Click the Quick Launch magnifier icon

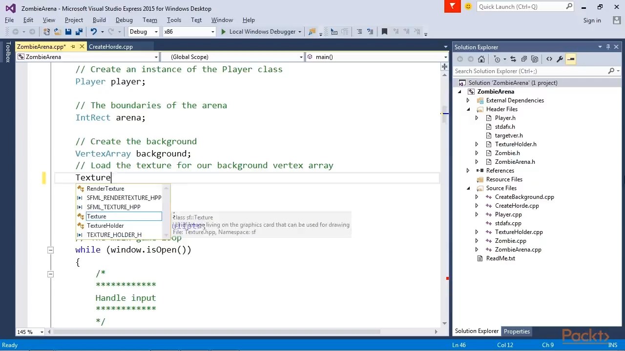(x=569, y=6)
